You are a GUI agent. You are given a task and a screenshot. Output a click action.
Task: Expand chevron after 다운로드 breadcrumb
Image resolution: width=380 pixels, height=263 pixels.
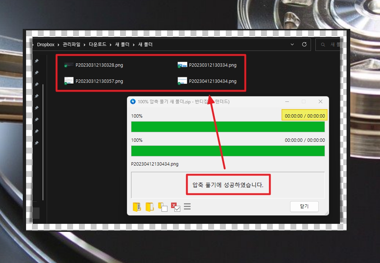[111, 45]
